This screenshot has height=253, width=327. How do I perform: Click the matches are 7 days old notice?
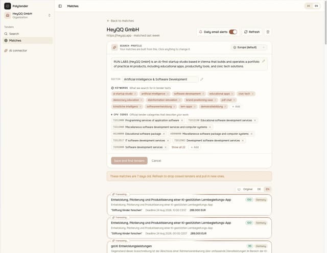point(189,176)
